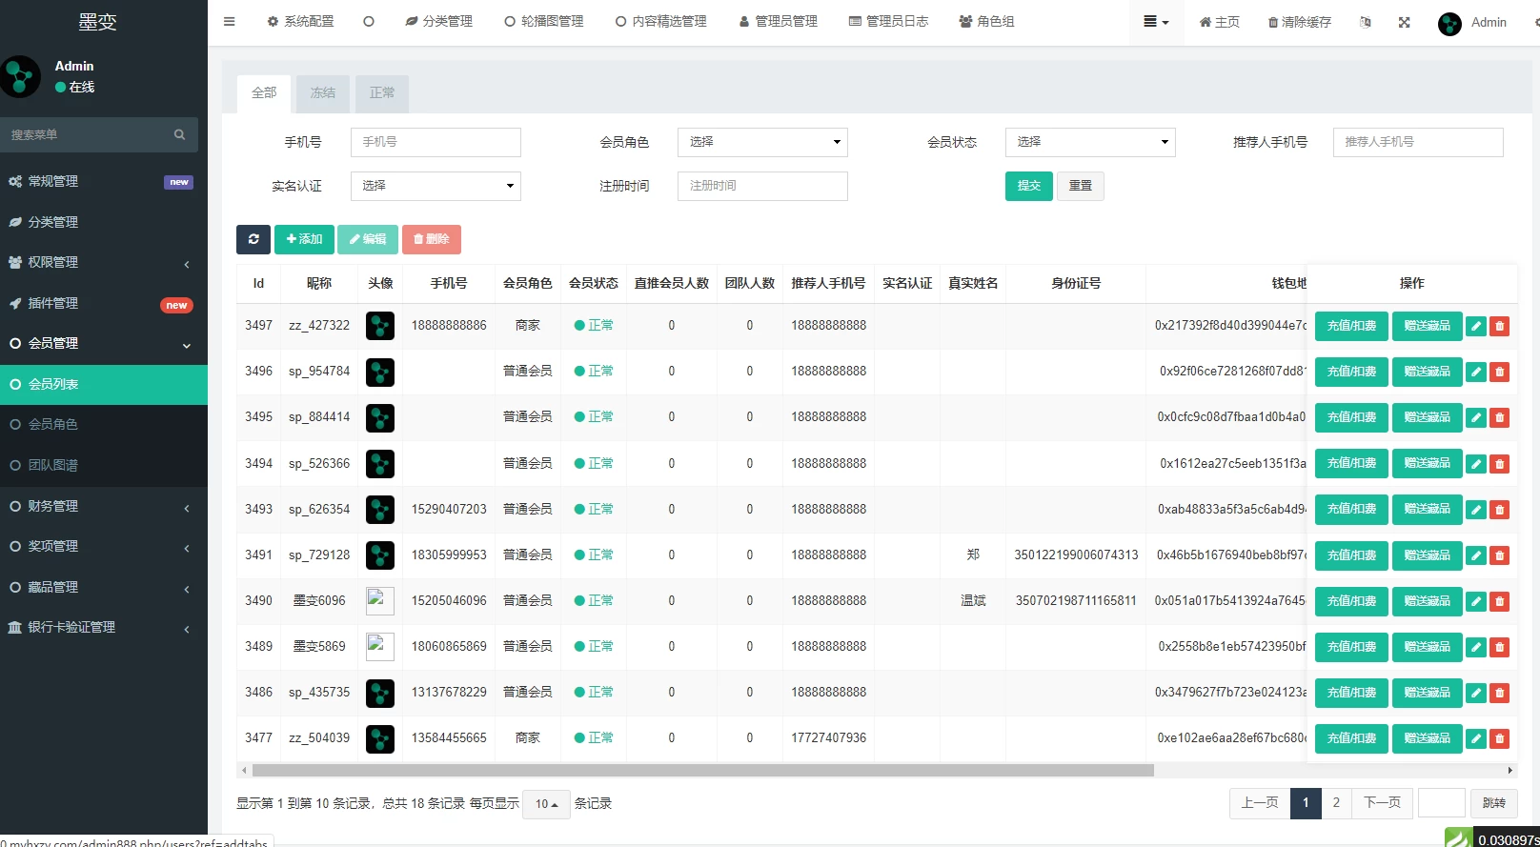Image resolution: width=1540 pixels, height=847 pixels.
Task: Click the 注册时间 input field
Action: click(x=762, y=186)
